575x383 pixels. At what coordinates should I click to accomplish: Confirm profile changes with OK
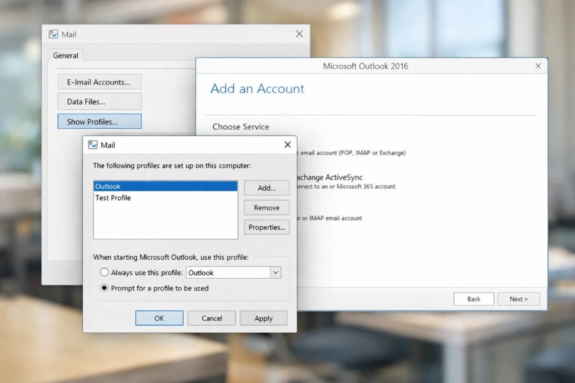tap(159, 318)
